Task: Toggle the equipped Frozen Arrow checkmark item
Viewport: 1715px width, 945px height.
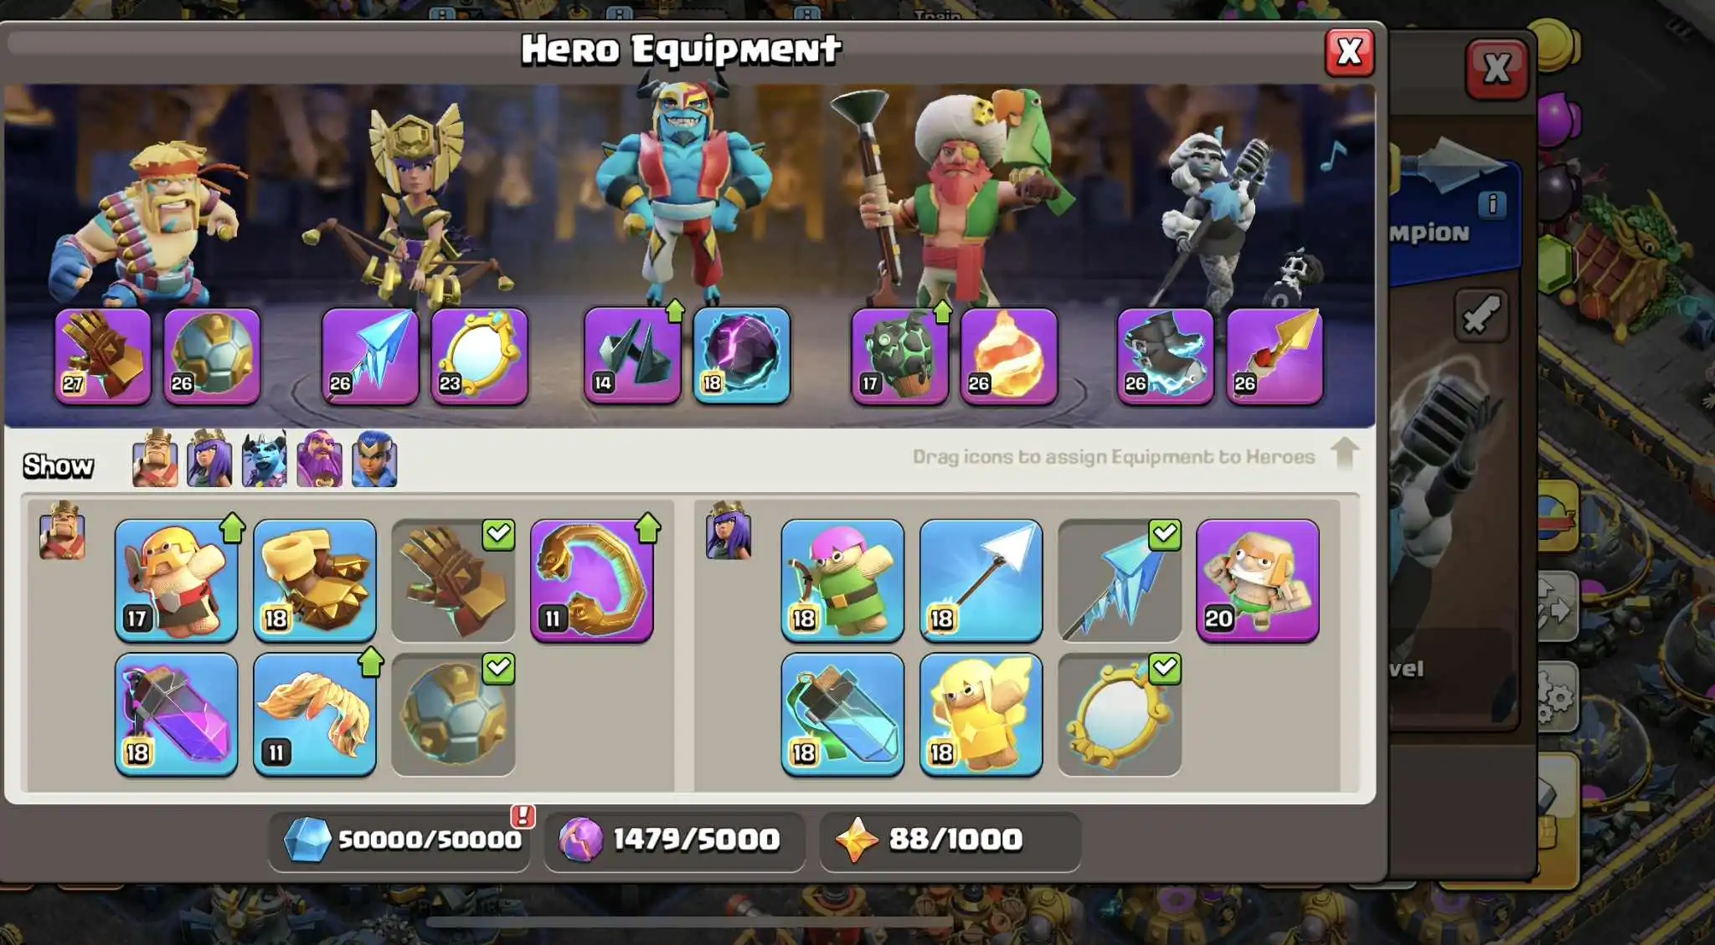Action: [x=1120, y=580]
